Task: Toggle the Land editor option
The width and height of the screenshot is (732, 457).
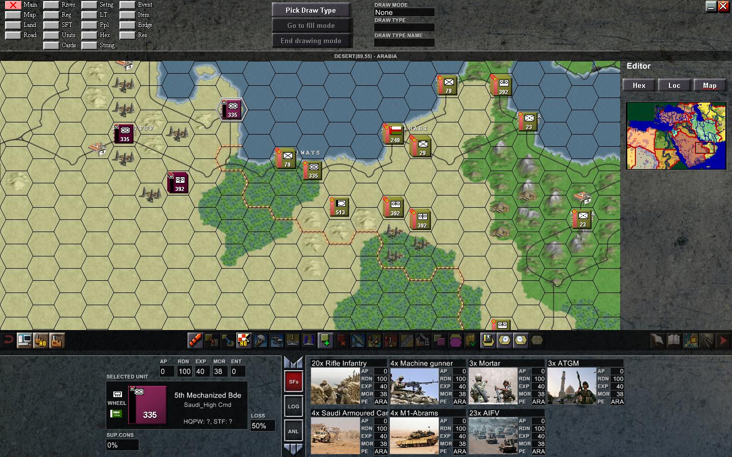Action: pos(13,25)
